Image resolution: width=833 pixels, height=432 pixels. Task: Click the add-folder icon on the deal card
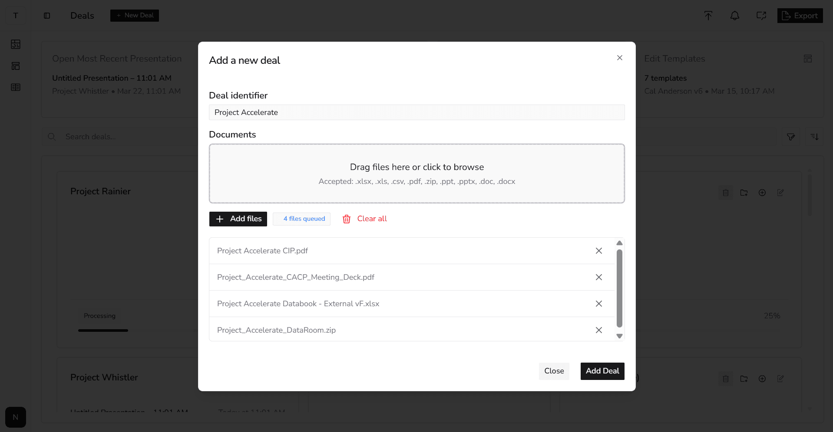coord(744,192)
